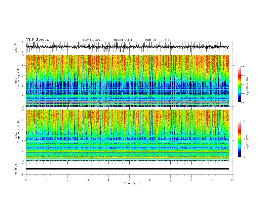Click time axis tick label "8"

pyautogui.click(x=191, y=180)
